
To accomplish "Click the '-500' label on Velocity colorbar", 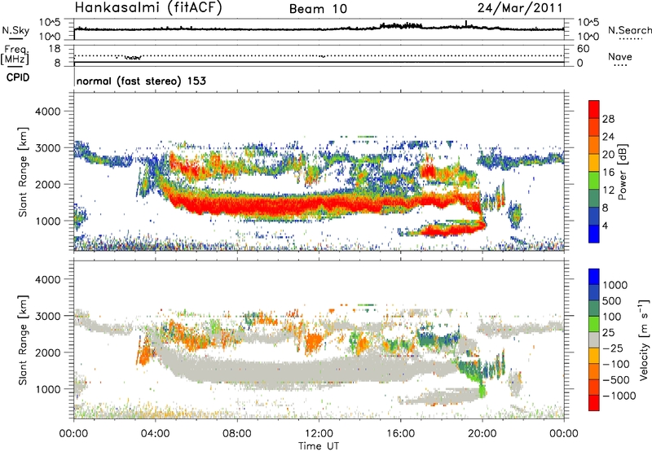I will coord(616,380).
